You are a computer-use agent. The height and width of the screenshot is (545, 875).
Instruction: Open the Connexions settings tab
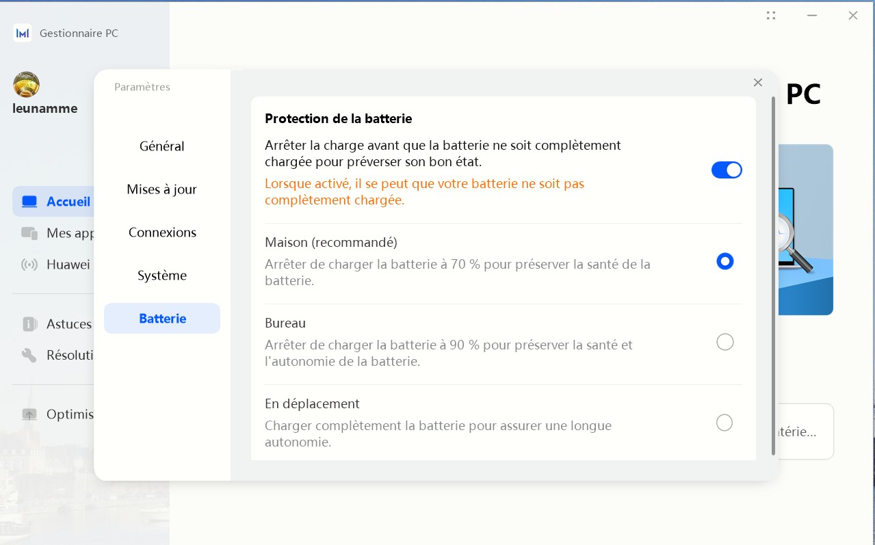pyautogui.click(x=162, y=232)
